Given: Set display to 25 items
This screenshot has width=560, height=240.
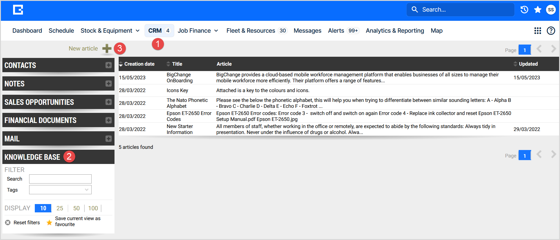Looking at the screenshot, I should point(60,208).
